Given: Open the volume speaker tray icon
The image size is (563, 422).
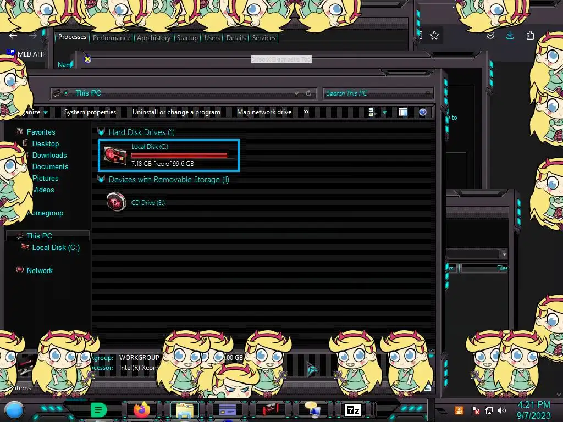Looking at the screenshot, I should click(502, 410).
